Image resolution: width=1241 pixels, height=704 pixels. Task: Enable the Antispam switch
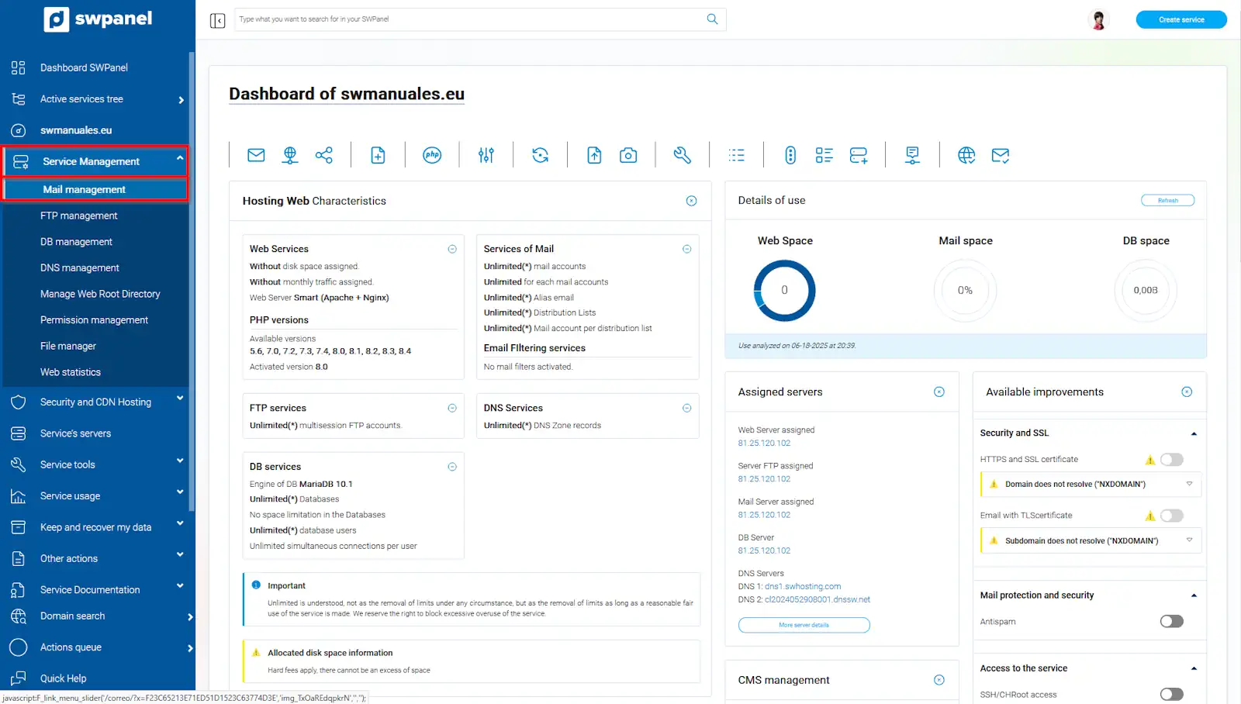(x=1171, y=621)
